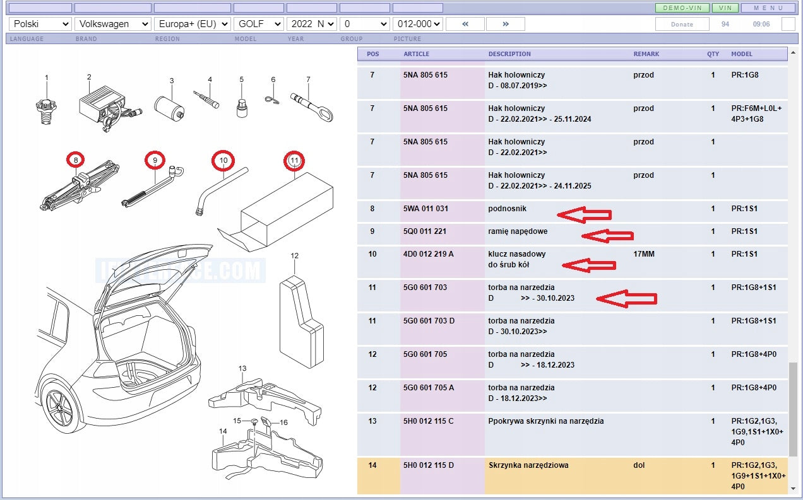Select the highlighted row Skrzynka narzędziowa

coord(573,476)
